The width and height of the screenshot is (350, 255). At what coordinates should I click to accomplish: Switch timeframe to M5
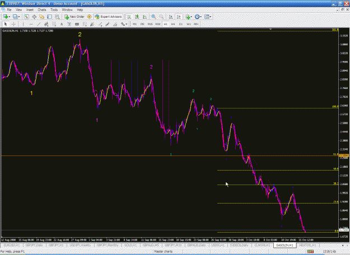(x=142, y=24)
